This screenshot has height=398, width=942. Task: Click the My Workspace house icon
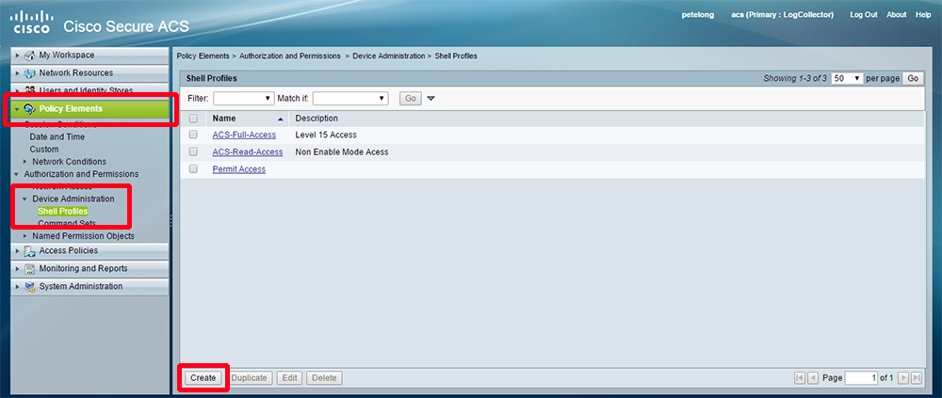click(29, 56)
